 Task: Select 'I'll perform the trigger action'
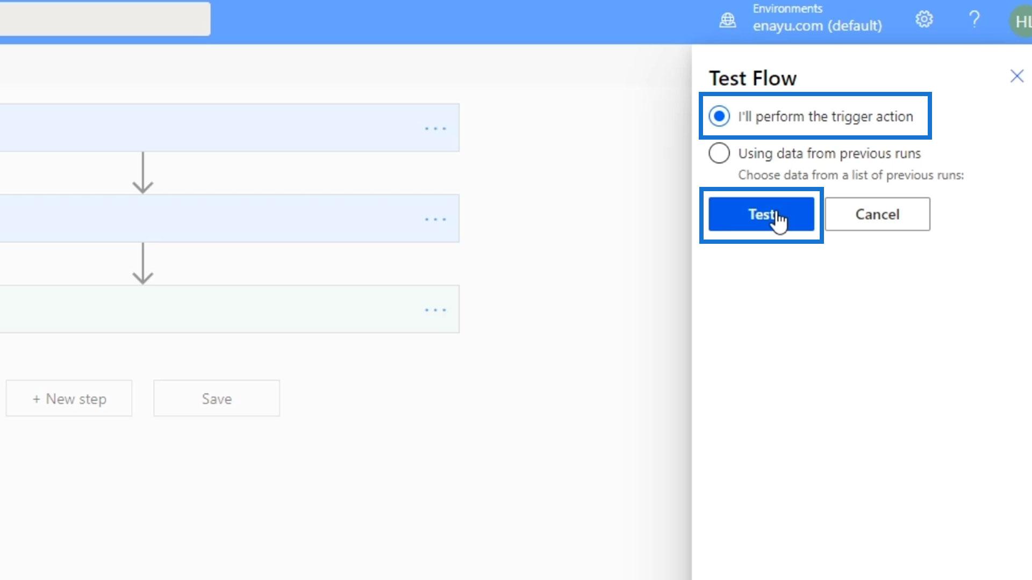pos(719,117)
